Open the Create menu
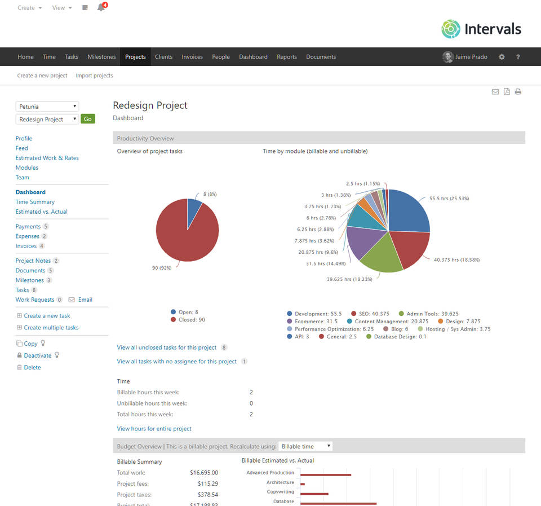The width and height of the screenshot is (541, 506). point(29,8)
